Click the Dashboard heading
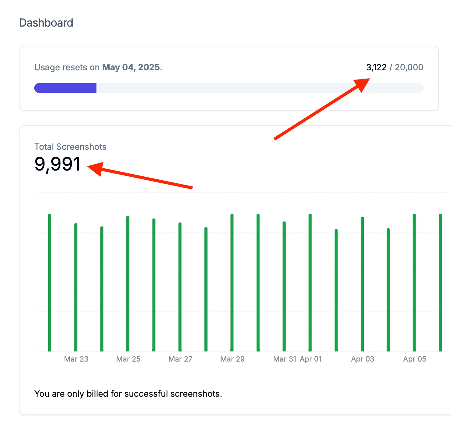Screen dimensions: 451x423 pos(46,23)
